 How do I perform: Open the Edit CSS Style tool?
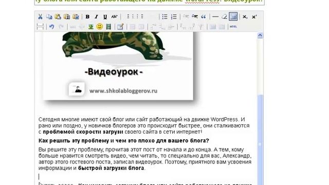pos(120,27)
